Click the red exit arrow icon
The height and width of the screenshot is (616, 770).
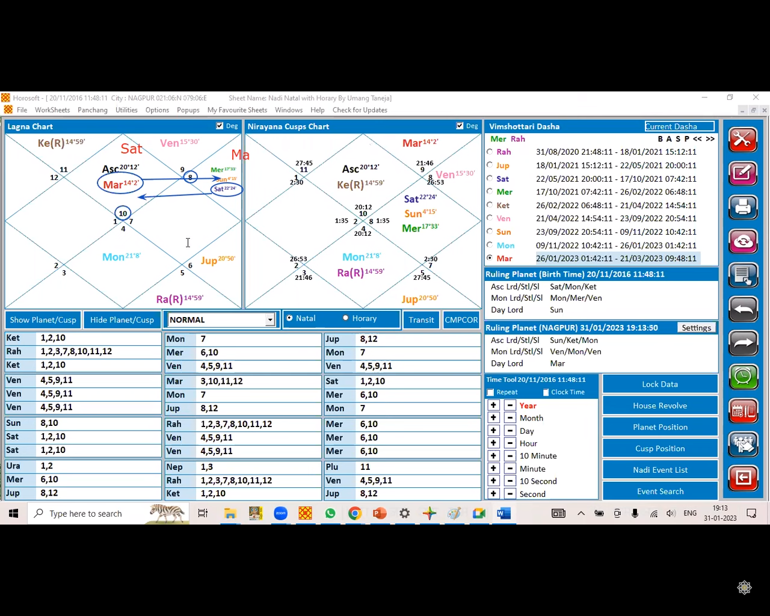[743, 478]
